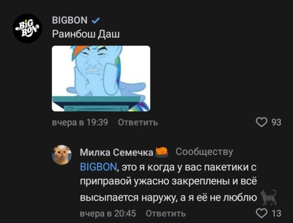The height and width of the screenshot is (223, 293).
Task: Click the BIGBON author name
Action: pyautogui.click(x=70, y=20)
